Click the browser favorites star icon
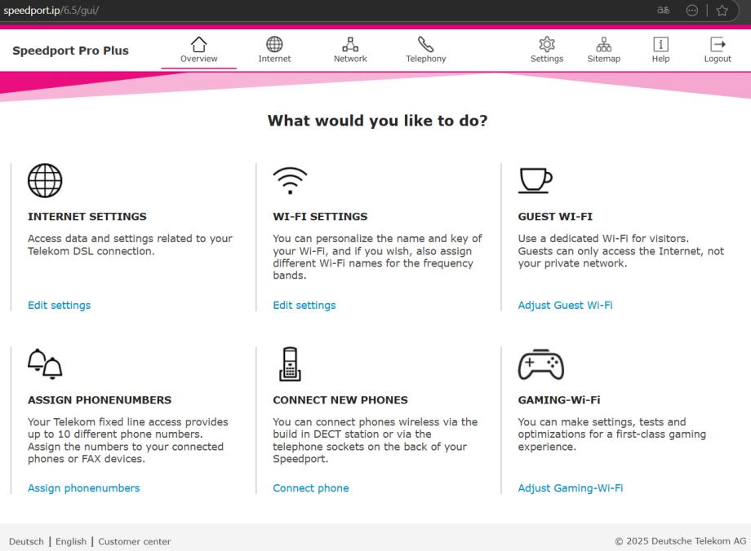This screenshot has width=751, height=551. pyautogui.click(x=722, y=10)
